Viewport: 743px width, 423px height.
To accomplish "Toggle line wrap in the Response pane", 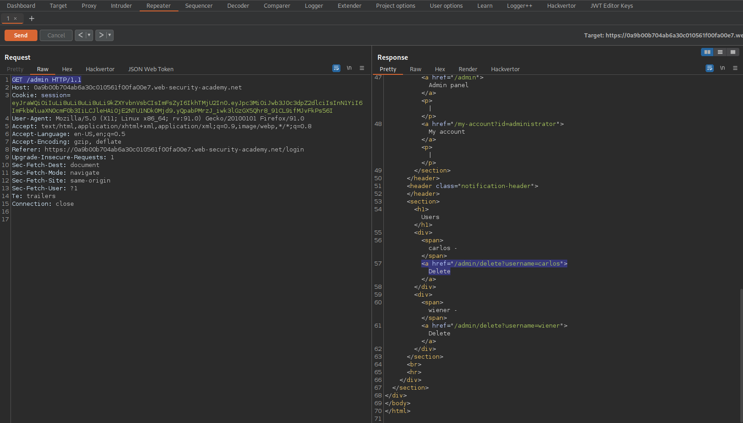I will click(x=710, y=68).
